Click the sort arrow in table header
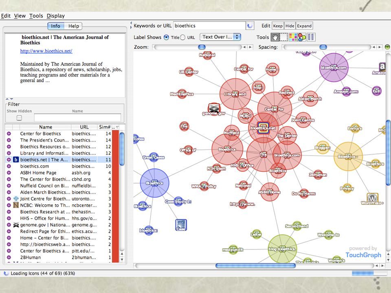Image resolution: width=391 pixels, height=293 pixels. point(117,127)
